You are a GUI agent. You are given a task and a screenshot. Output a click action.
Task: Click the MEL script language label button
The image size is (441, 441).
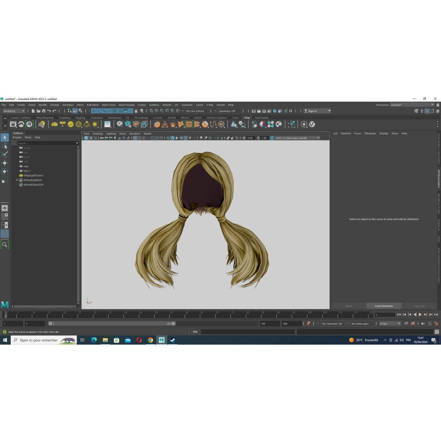coord(195,332)
